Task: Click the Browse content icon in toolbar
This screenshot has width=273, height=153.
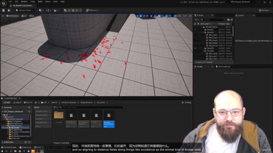Action: click(x=9, y=10)
